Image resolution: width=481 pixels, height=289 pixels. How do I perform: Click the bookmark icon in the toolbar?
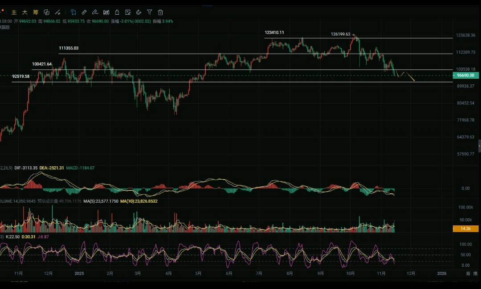tap(73, 12)
